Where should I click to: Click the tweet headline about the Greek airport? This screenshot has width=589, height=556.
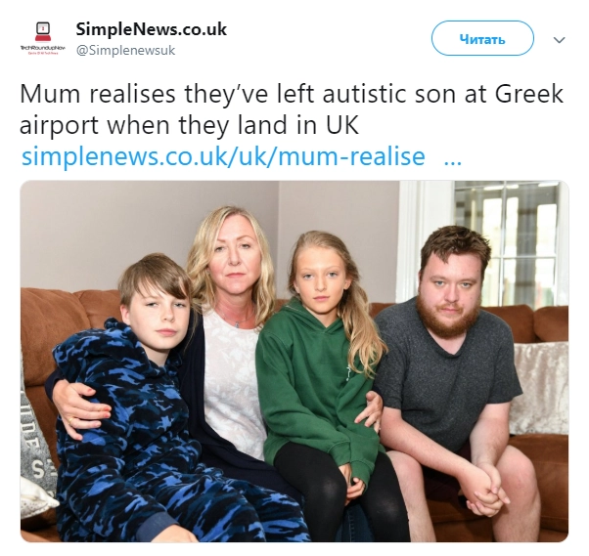click(x=292, y=109)
